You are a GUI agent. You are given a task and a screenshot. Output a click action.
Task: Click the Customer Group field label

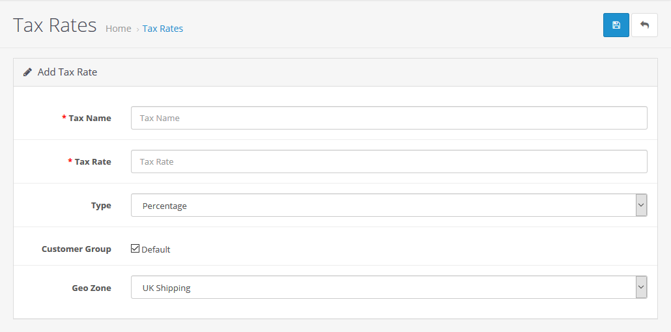point(76,249)
